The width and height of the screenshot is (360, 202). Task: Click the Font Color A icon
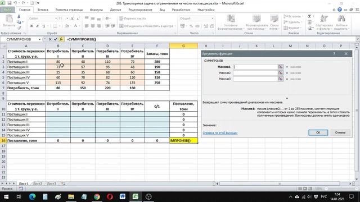coord(75,26)
